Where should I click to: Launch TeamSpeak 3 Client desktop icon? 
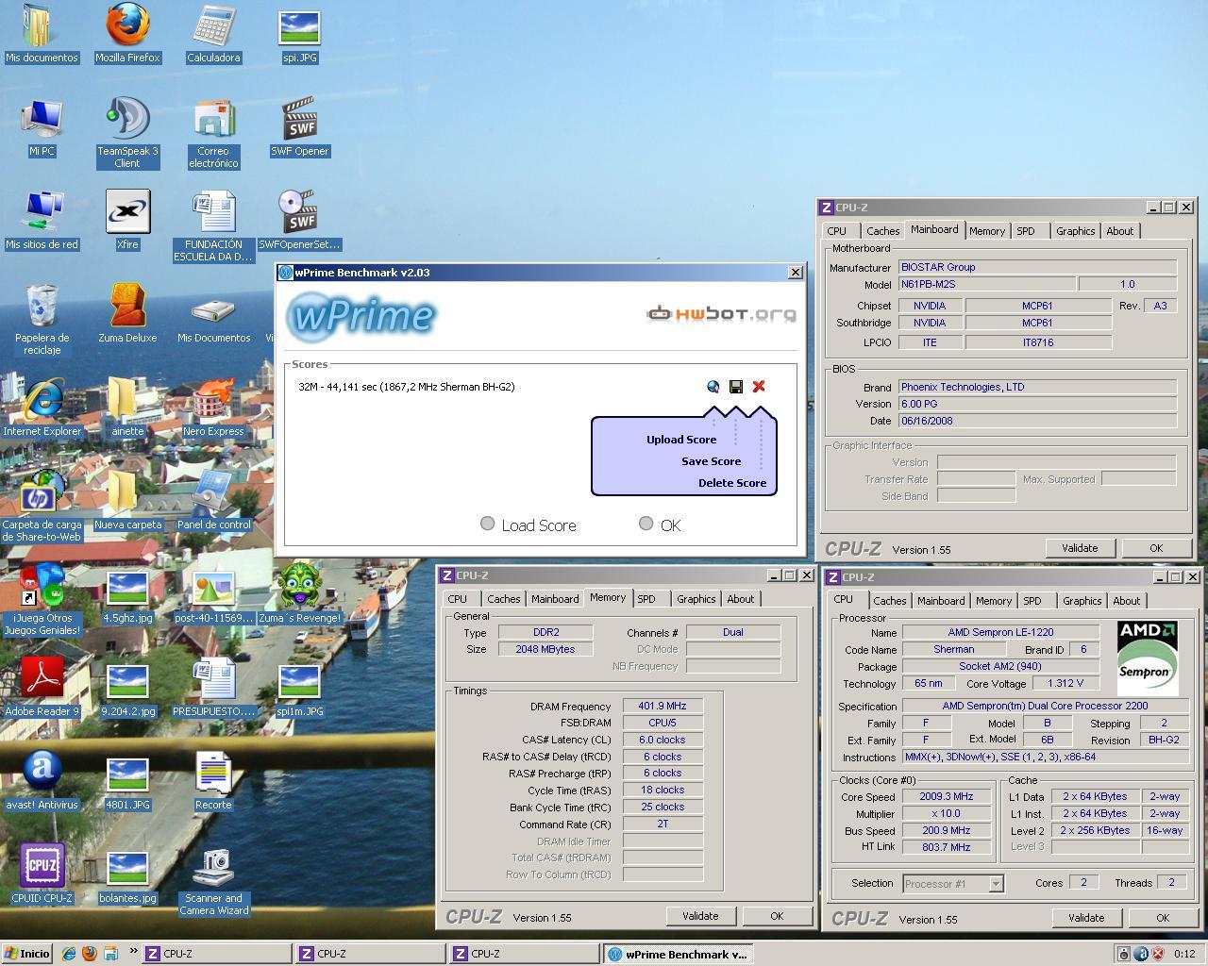click(127, 132)
